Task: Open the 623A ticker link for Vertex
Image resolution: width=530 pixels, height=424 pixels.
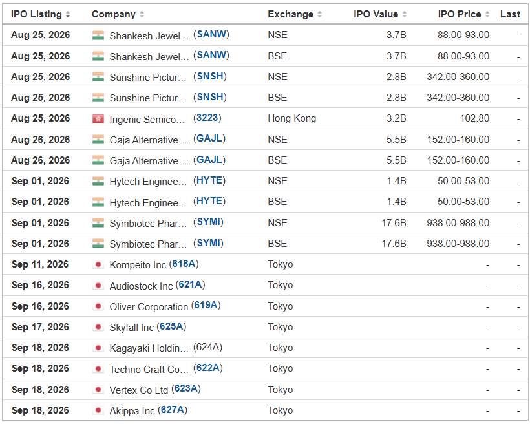Action: click(186, 389)
